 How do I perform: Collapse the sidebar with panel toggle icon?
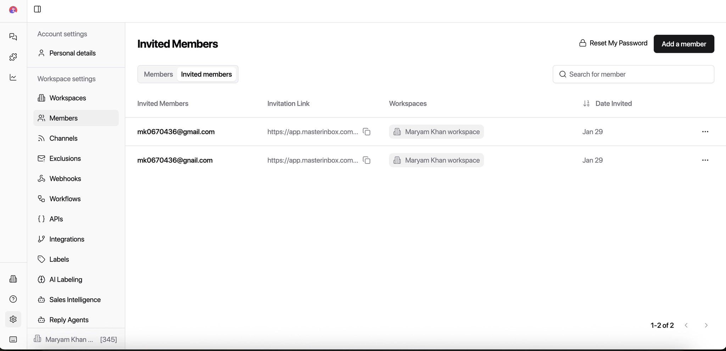pyautogui.click(x=37, y=9)
